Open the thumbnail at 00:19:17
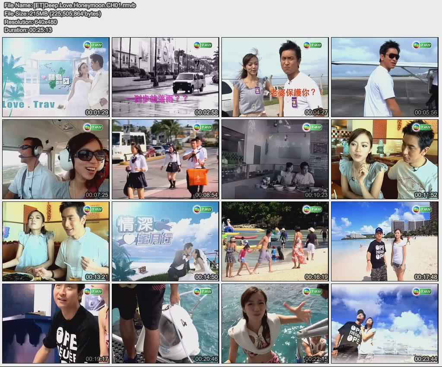The width and height of the screenshot is (442, 367). [x=56, y=323]
